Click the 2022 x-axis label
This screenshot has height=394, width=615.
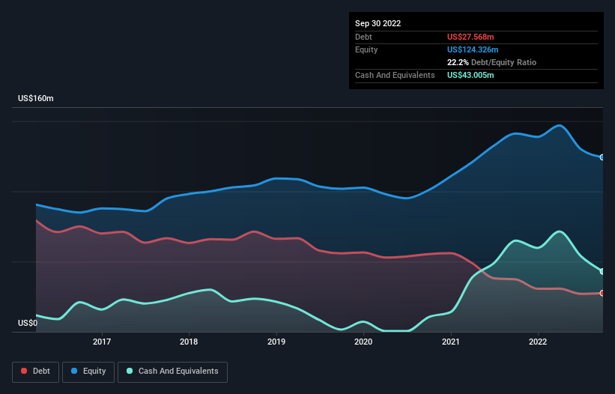click(x=538, y=342)
